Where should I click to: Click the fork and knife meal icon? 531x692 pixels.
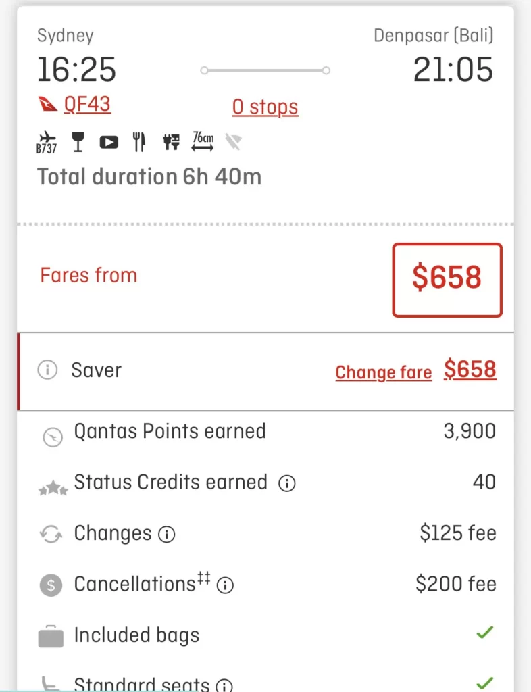click(x=139, y=142)
